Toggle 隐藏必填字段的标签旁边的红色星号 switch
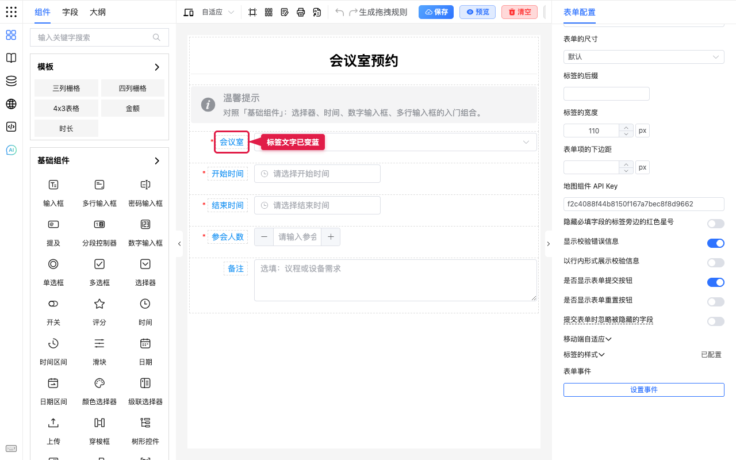 click(716, 224)
